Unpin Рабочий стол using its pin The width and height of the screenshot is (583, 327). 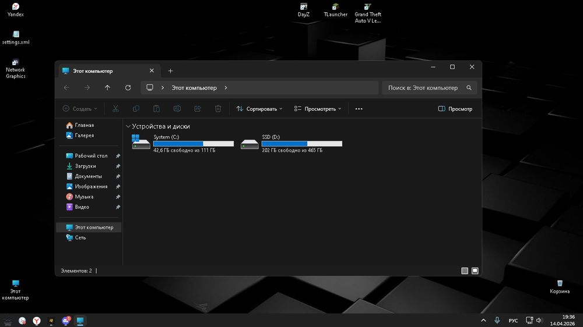[x=118, y=156]
